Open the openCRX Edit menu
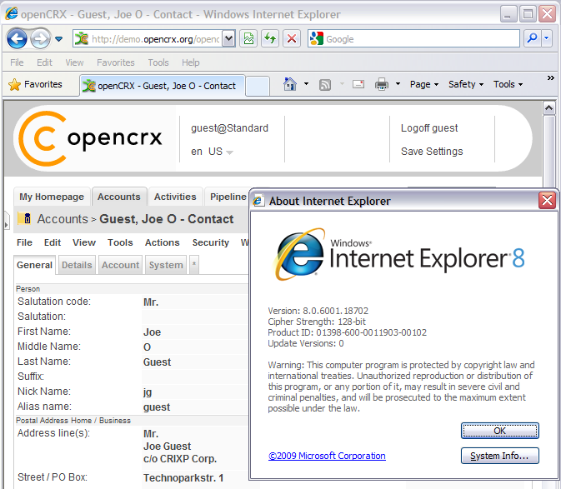 [53, 242]
